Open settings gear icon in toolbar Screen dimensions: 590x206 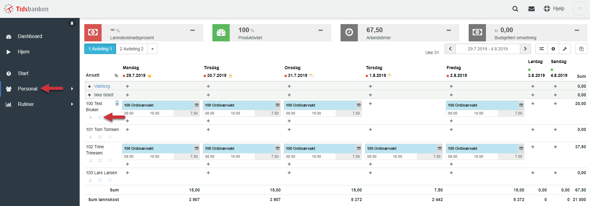[553, 49]
